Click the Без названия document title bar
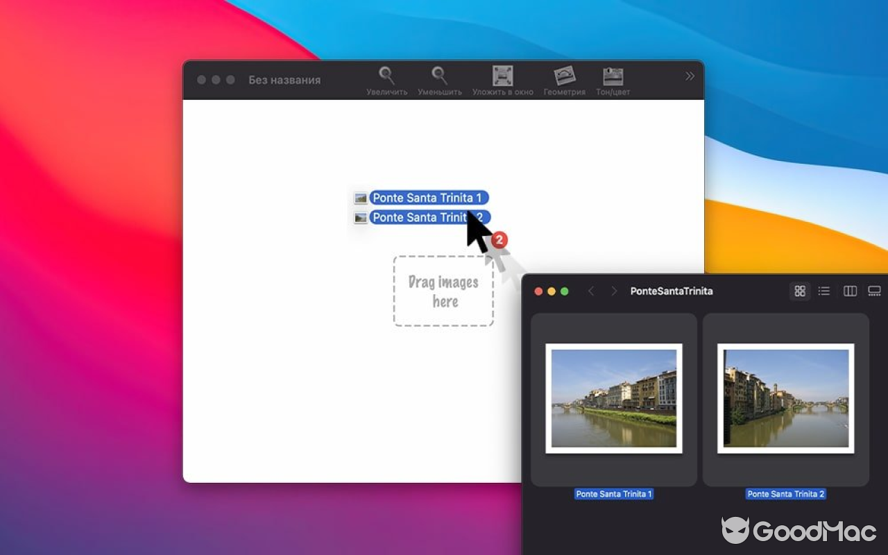Screen dimensions: 888x555 click(x=284, y=80)
